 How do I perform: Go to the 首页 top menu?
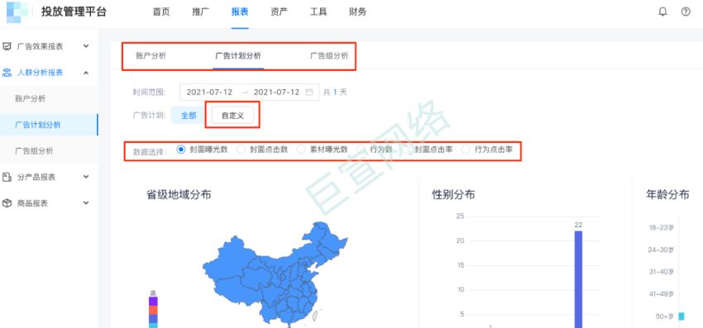point(161,12)
